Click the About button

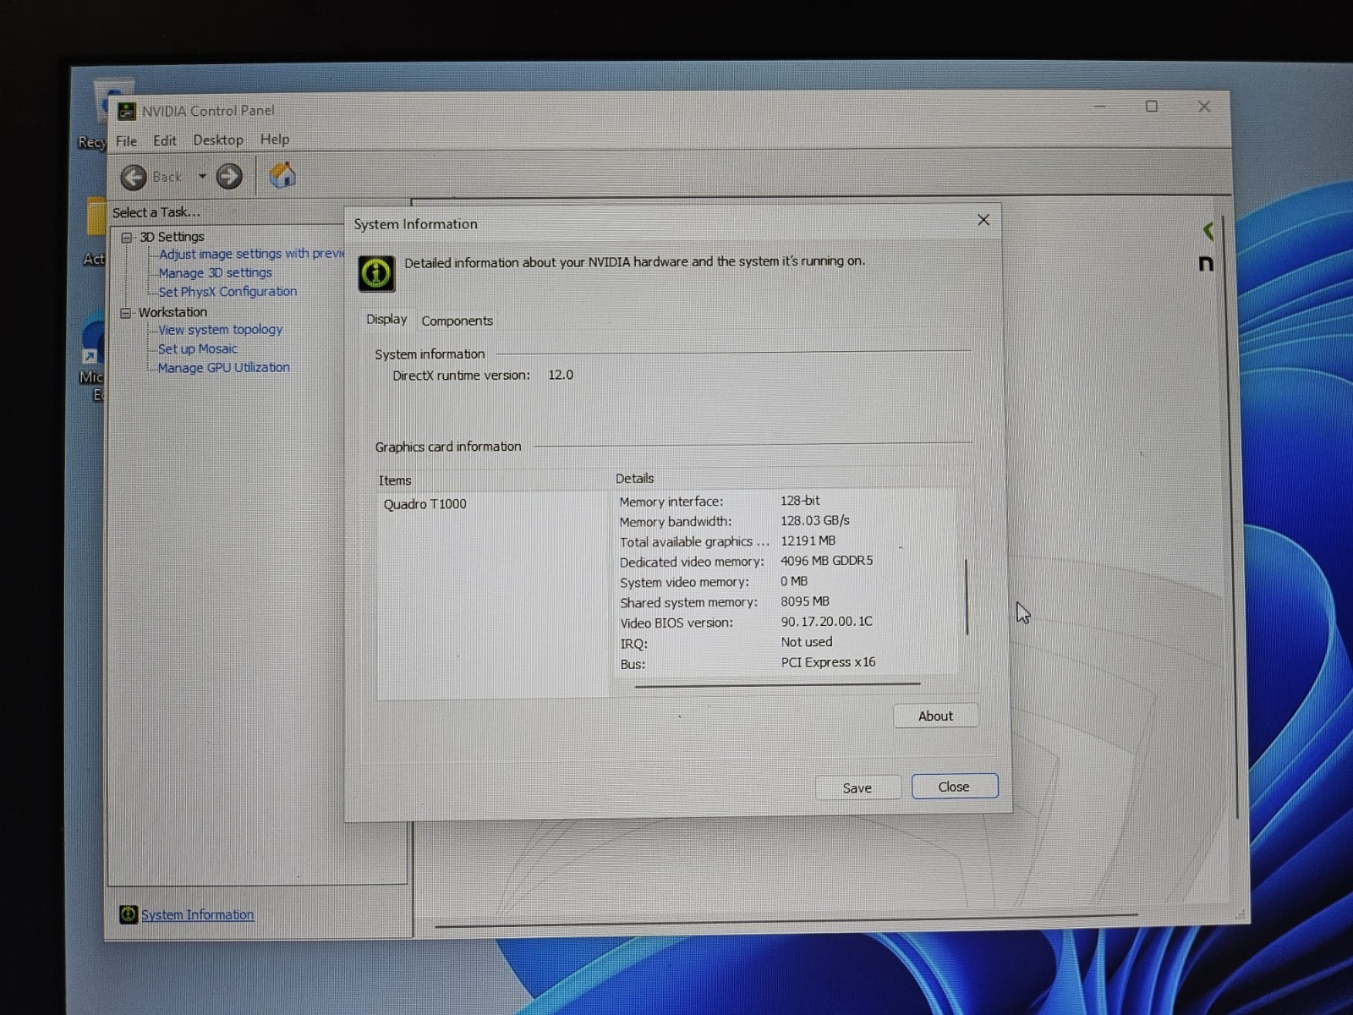[x=935, y=716]
